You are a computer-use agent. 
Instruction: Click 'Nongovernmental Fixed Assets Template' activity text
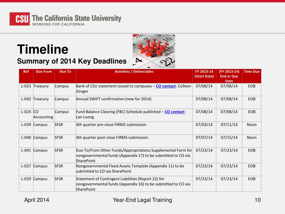130,169
